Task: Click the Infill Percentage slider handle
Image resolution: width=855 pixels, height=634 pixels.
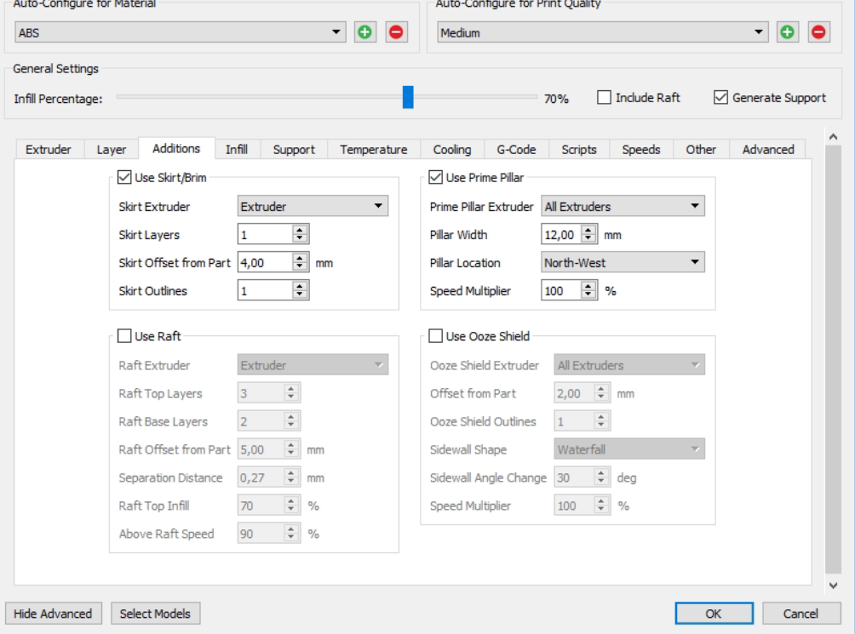Action: point(408,98)
